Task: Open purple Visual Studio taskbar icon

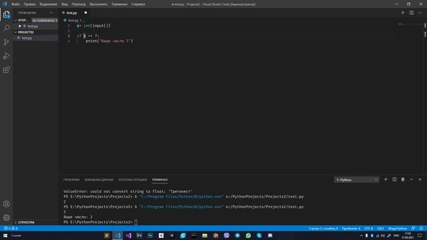Action: click(129, 235)
